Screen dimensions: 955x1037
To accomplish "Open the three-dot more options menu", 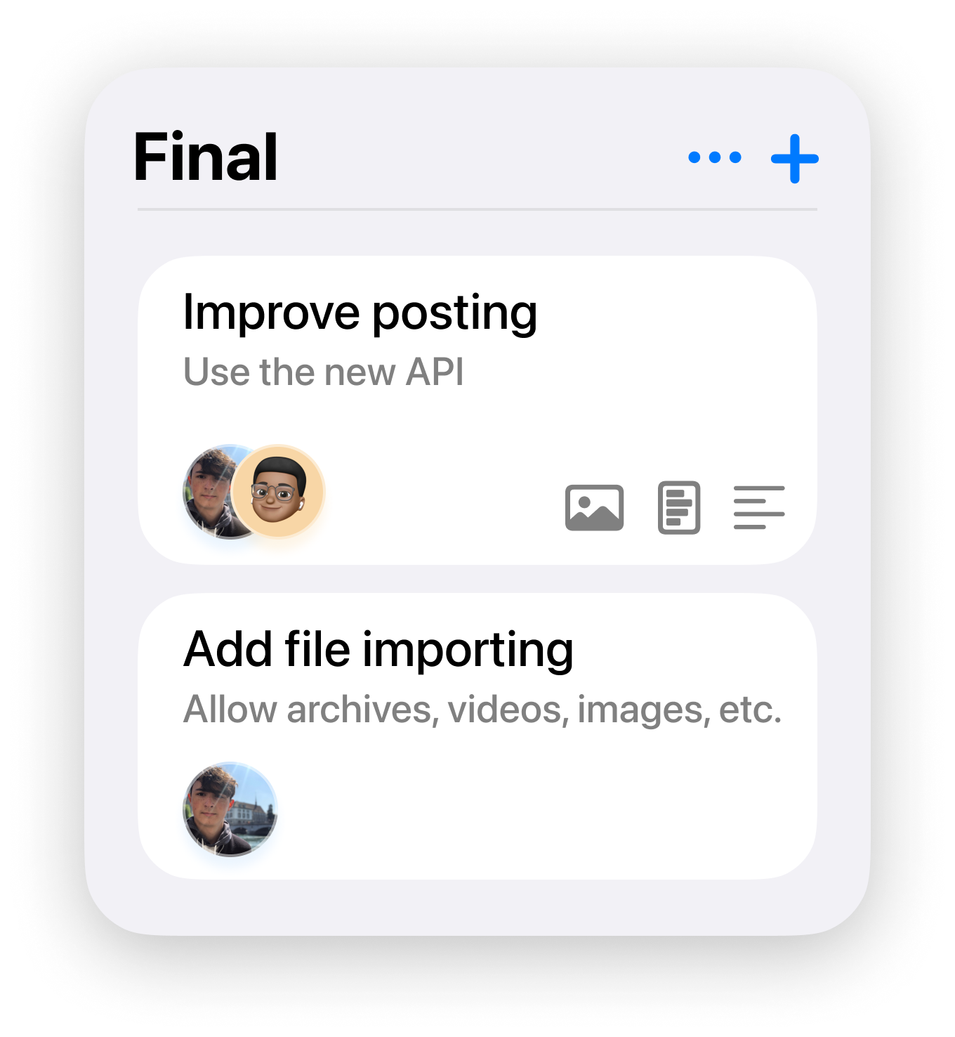I will point(715,157).
